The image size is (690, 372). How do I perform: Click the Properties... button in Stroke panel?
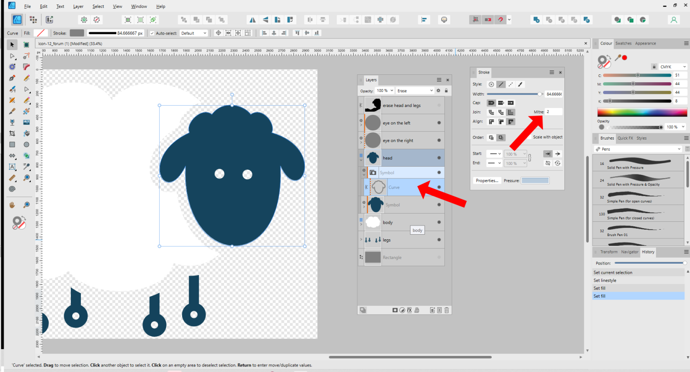[487, 180]
